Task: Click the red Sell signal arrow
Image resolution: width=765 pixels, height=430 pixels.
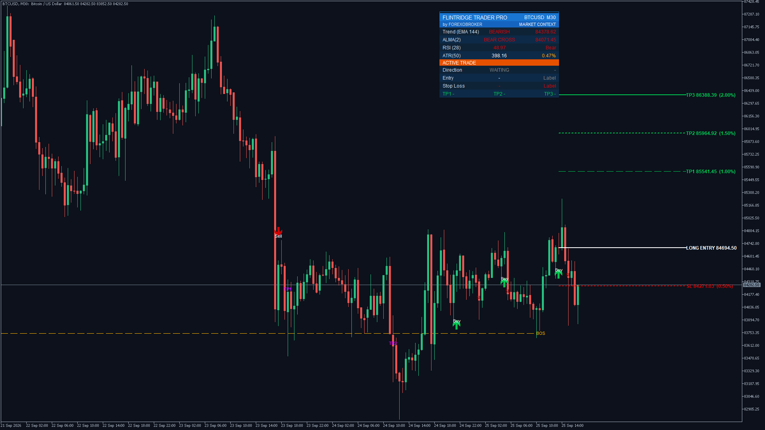Action: click(x=278, y=231)
